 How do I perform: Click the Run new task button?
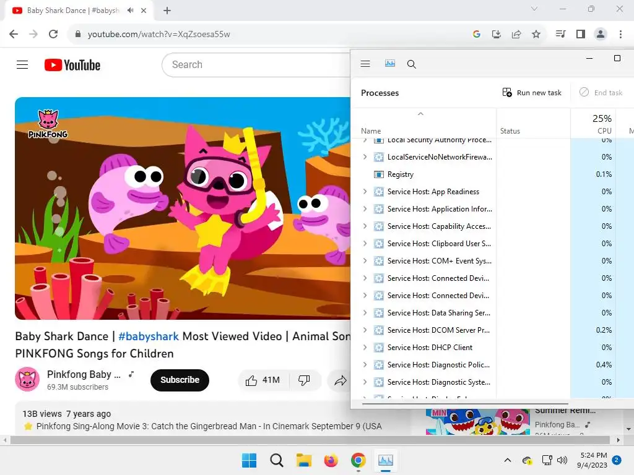coord(532,93)
